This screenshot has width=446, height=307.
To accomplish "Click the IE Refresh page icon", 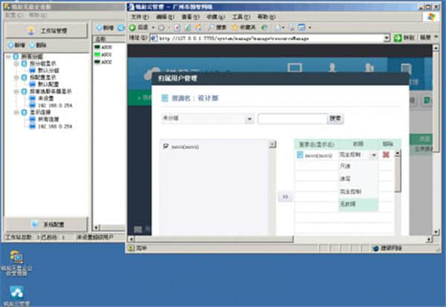I will click(188, 27).
